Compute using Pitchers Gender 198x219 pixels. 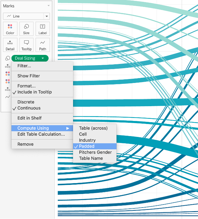(x=95, y=152)
